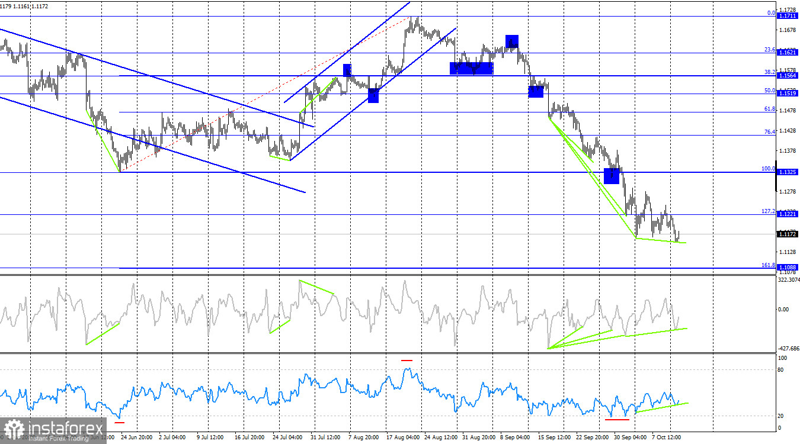800x444 pixels.
Task: Click the 1.1678 axis price tick
Action: pyautogui.click(x=788, y=30)
